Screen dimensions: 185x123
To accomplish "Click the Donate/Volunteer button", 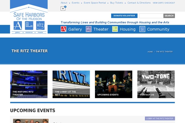I will [x=124, y=16].
